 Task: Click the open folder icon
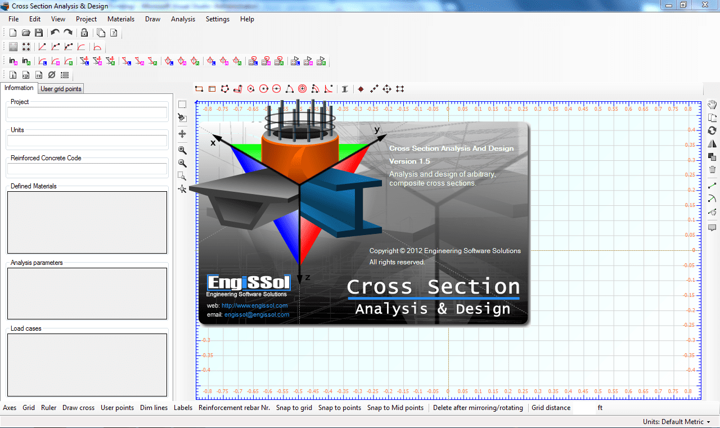point(26,33)
